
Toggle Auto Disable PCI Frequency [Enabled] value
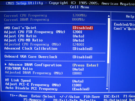tap(81, 89)
